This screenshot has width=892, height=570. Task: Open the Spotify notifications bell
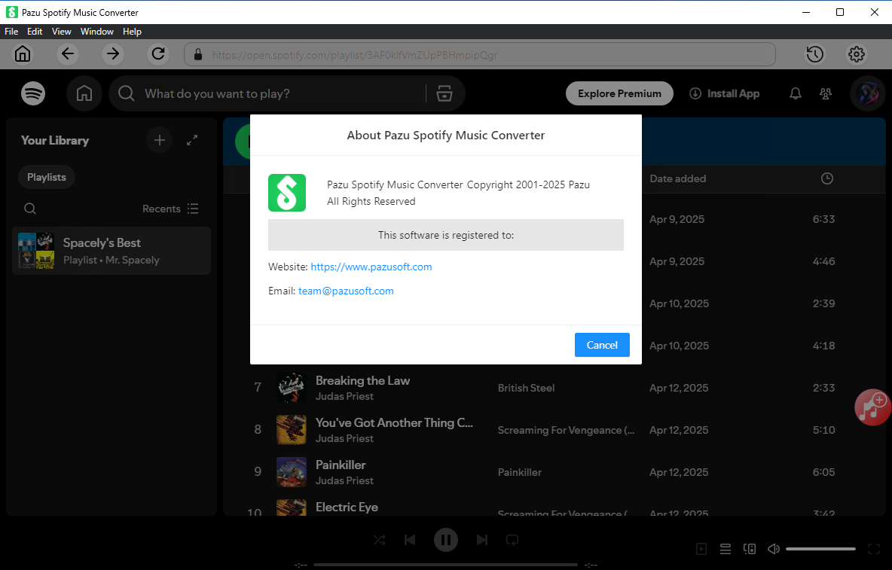[795, 94]
